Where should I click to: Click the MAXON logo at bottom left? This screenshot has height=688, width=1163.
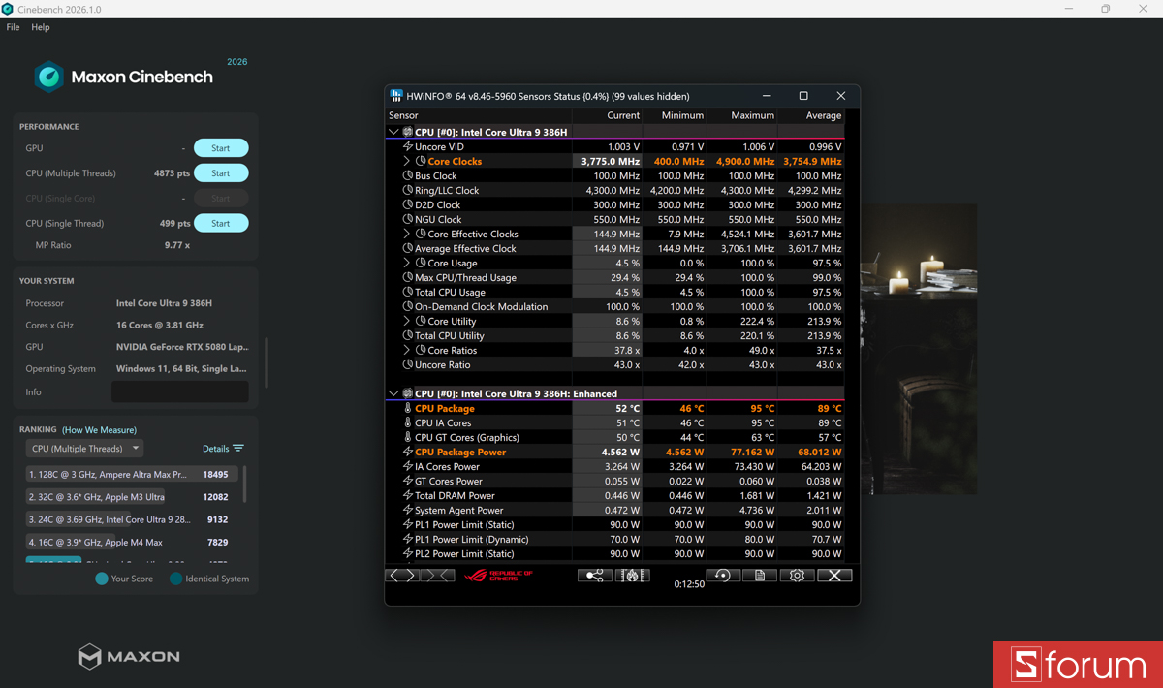click(129, 656)
